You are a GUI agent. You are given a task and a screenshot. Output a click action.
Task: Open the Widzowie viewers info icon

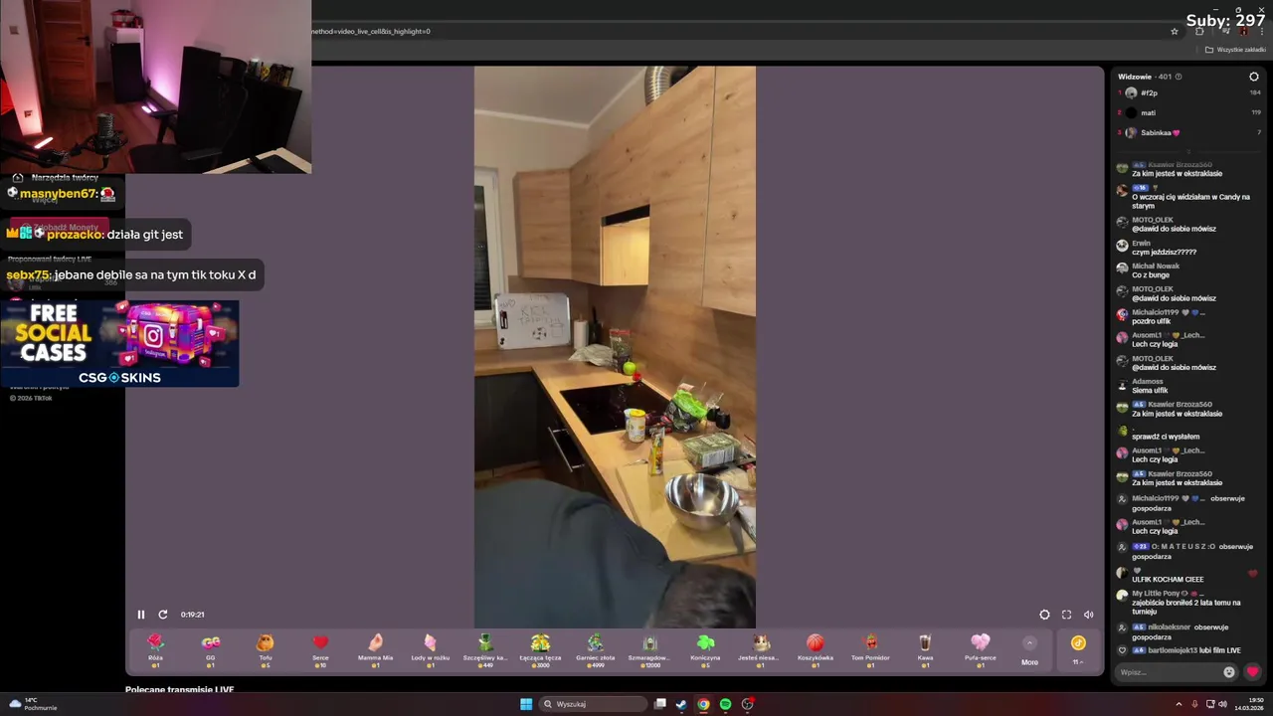pyautogui.click(x=1179, y=77)
